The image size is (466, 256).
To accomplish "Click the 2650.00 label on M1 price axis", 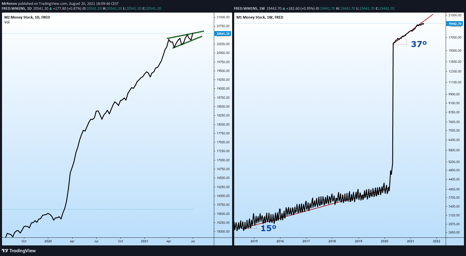I will [454, 232].
